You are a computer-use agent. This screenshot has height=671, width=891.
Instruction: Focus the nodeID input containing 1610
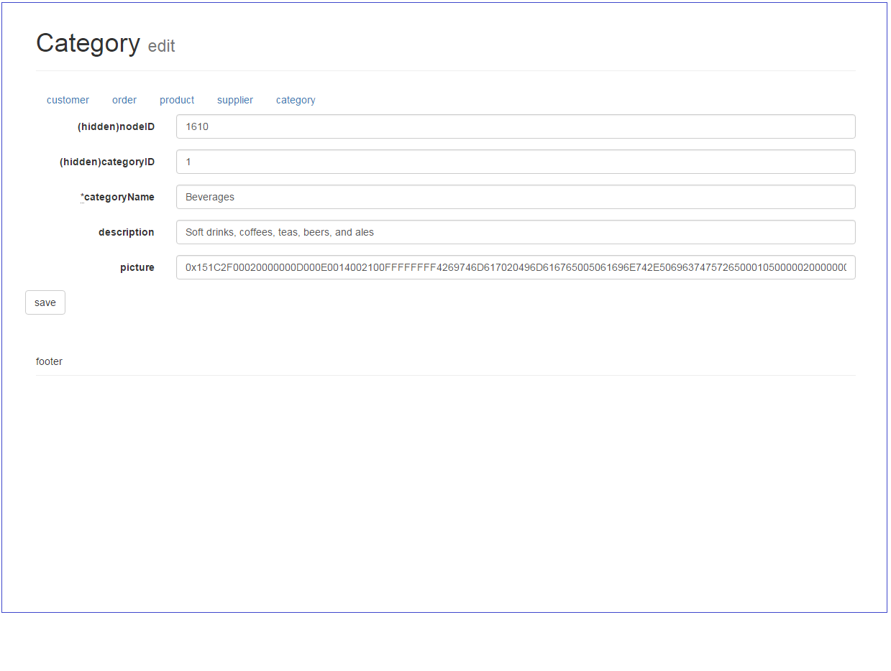coord(516,126)
